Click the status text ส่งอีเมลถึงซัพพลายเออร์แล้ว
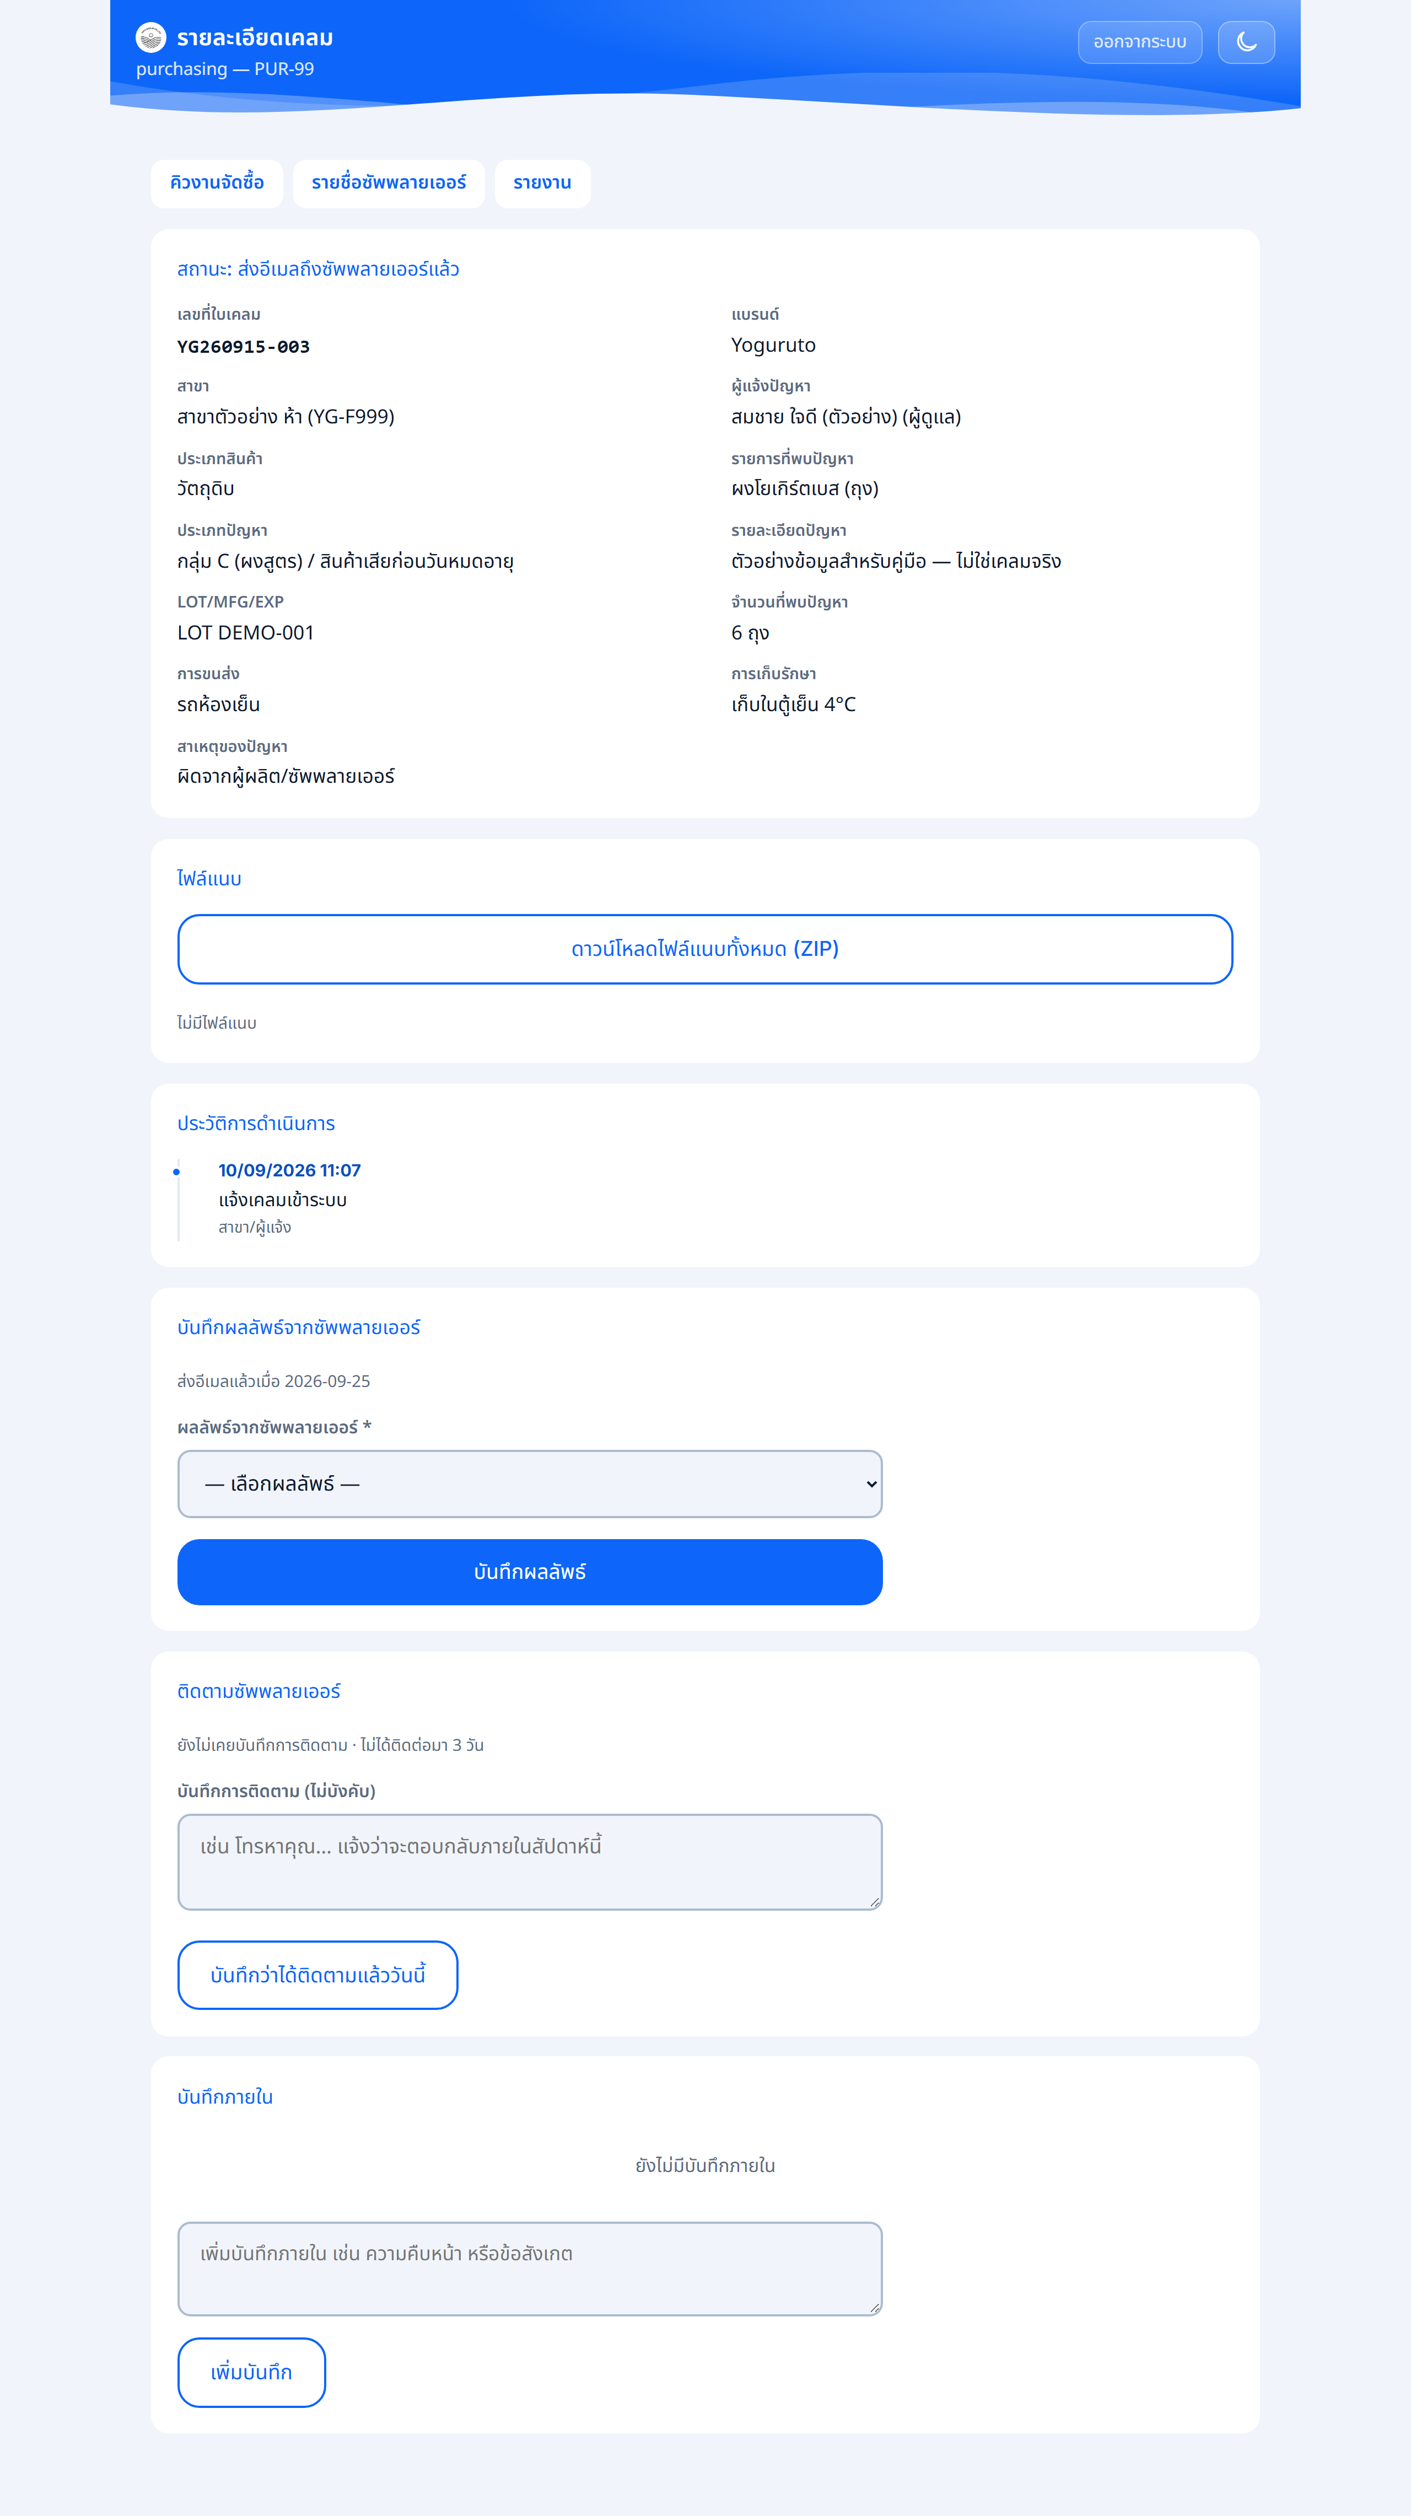The height and width of the screenshot is (2516, 1411). coord(348,270)
